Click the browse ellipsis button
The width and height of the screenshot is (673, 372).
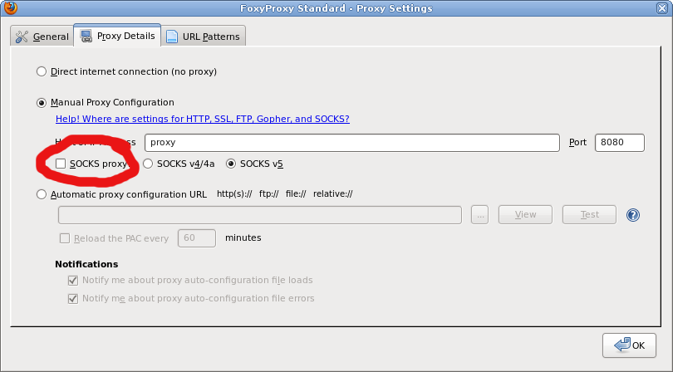479,214
